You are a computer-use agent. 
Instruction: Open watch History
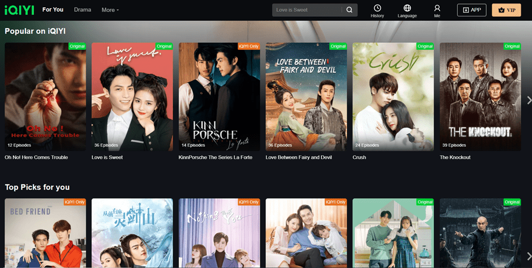(x=377, y=11)
